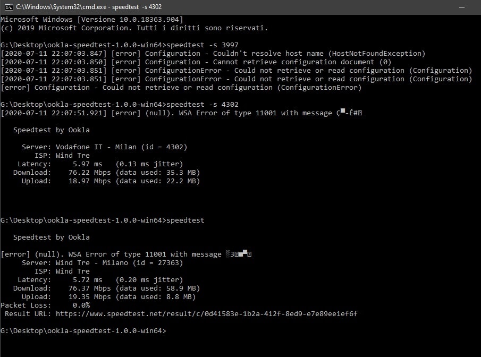
Task: Click the 'Upload: 18.97 Mbps' result line
Action: [111, 181]
